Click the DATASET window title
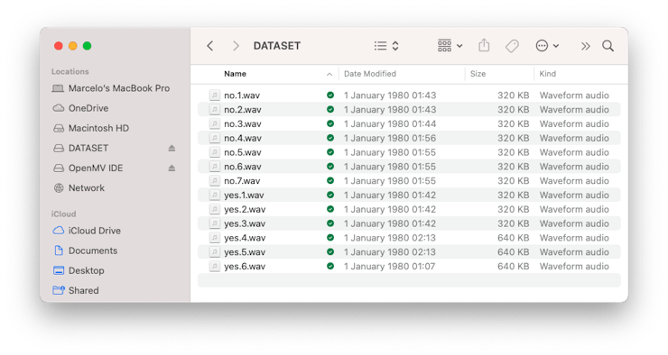Image resolution: width=668 pixels, height=355 pixels. pos(277,46)
